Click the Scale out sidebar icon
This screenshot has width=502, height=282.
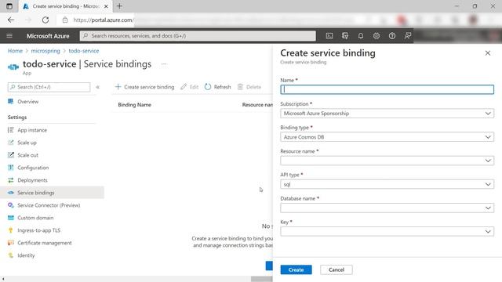(x=10, y=155)
